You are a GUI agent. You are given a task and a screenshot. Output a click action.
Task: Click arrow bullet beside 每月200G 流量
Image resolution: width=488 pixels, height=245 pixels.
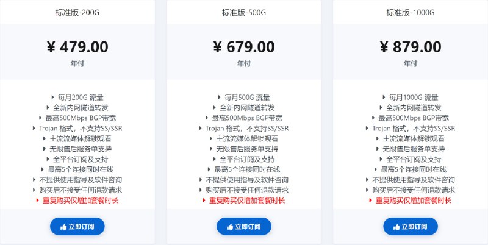pos(53,98)
